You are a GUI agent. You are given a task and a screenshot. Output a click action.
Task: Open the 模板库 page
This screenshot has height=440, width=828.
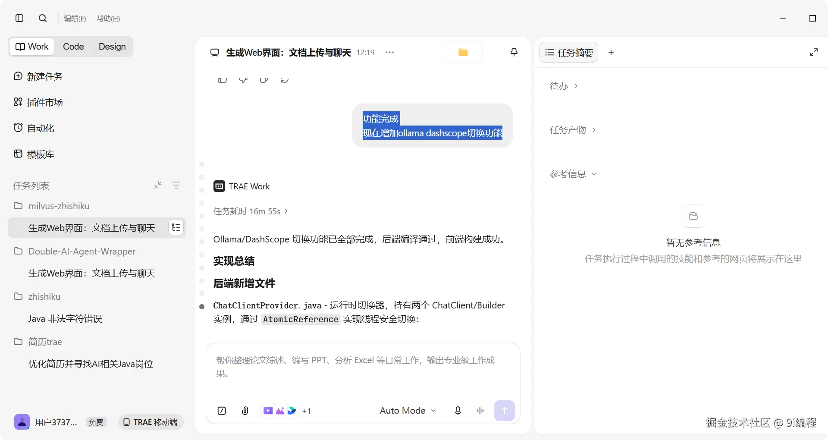[x=41, y=154]
